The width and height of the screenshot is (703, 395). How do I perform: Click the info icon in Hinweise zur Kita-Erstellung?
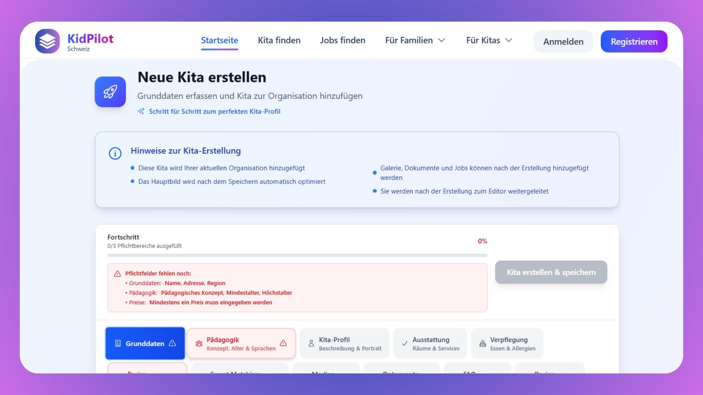point(115,153)
